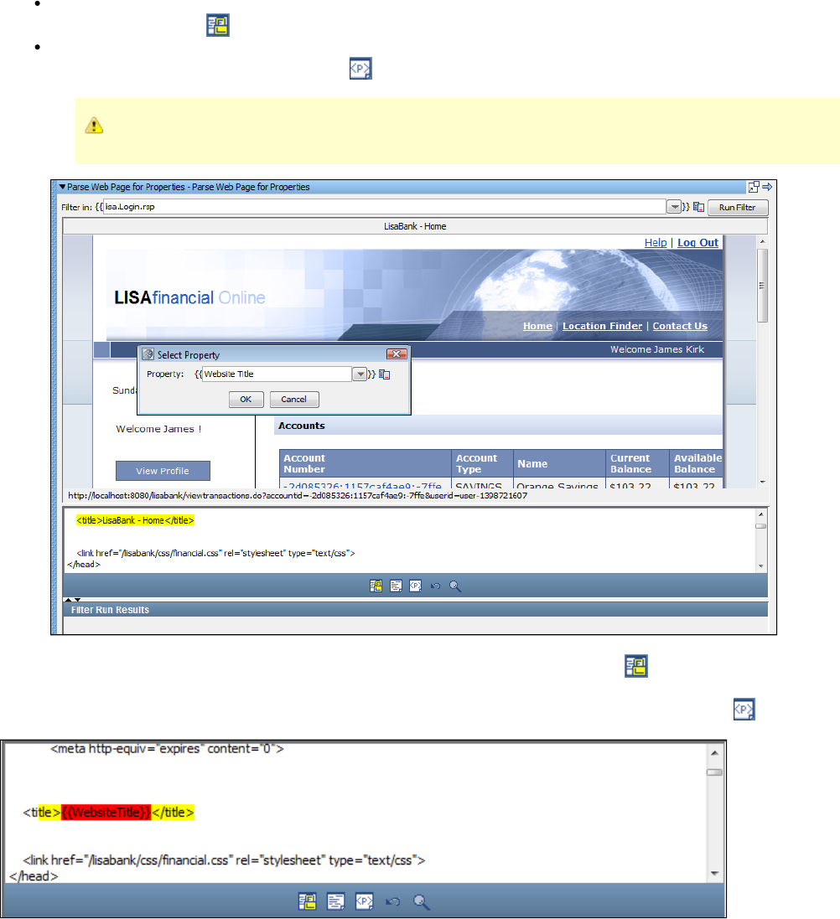The image size is (840, 919).
Task: Click the Welcome James Kirk banner text
Action: (x=657, y=349)
